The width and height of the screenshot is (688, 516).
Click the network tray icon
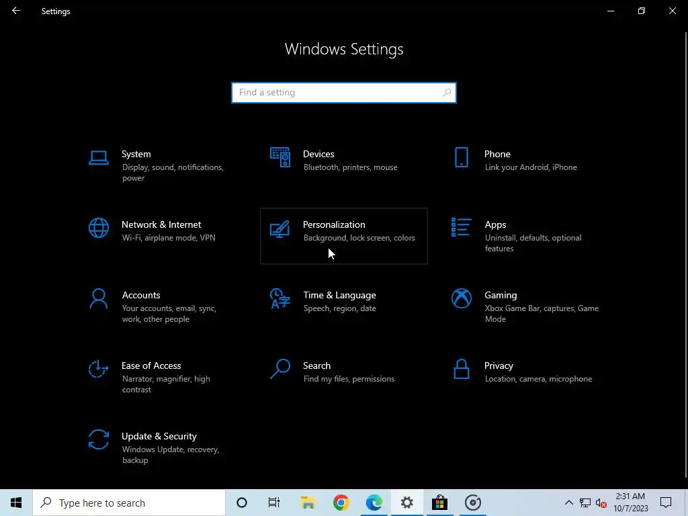[x=585, y=503]
